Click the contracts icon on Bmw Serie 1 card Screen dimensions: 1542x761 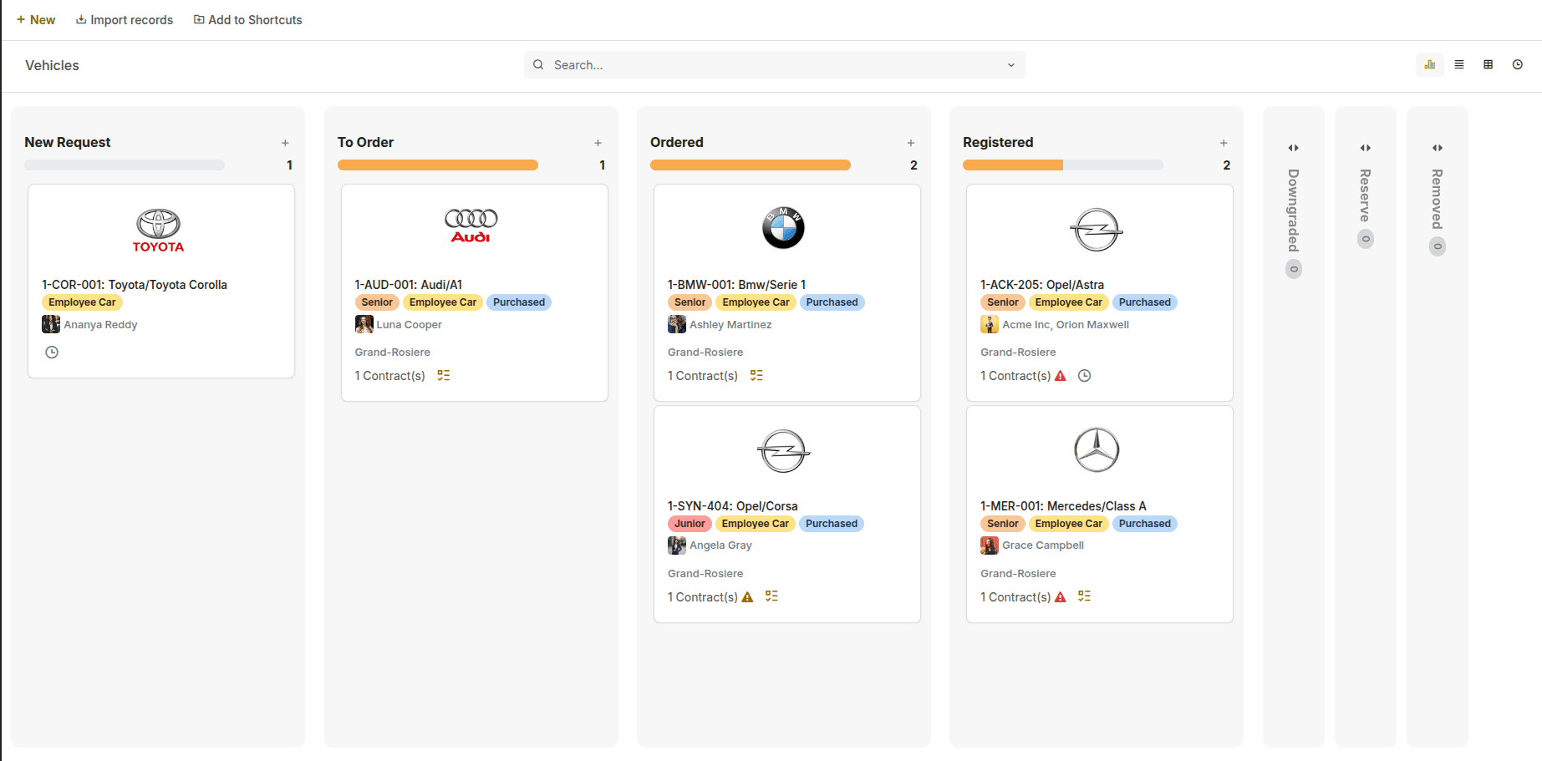point(756,375)
